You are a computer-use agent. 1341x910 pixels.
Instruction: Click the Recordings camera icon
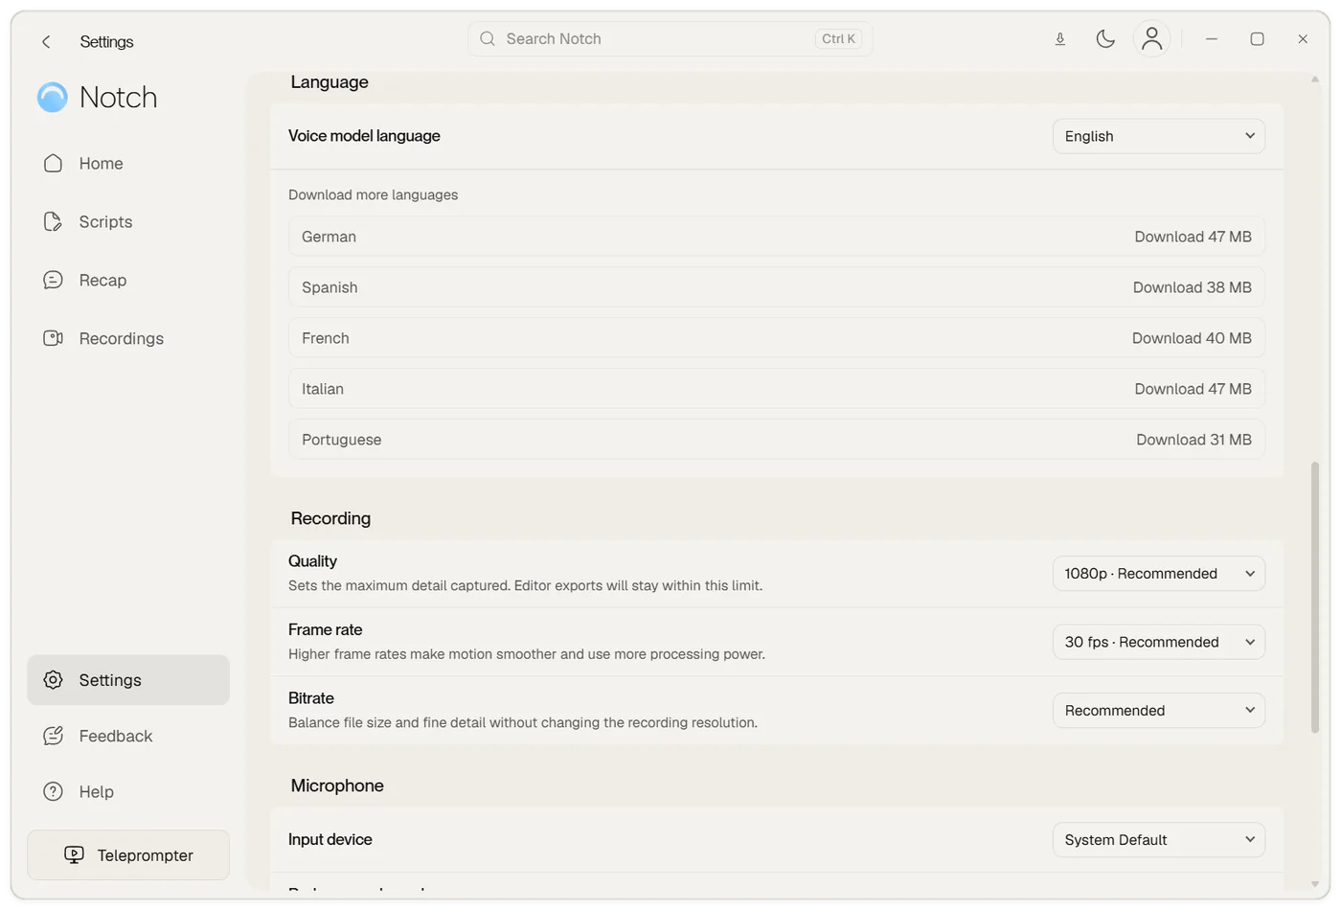(x=53, y=338)
